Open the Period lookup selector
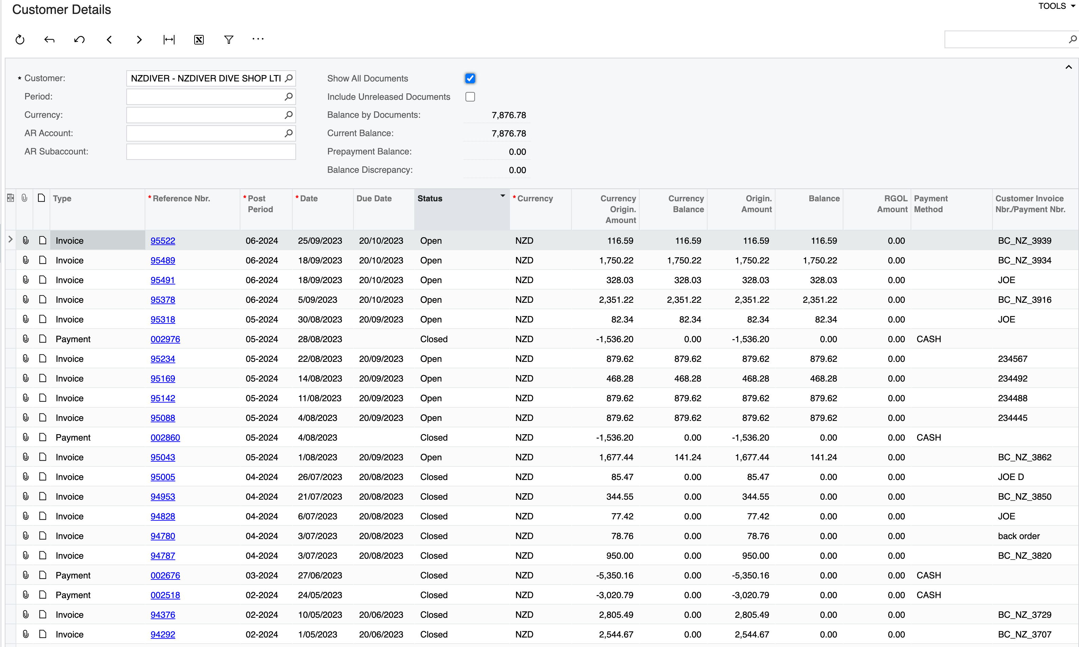 click(288, 97)
